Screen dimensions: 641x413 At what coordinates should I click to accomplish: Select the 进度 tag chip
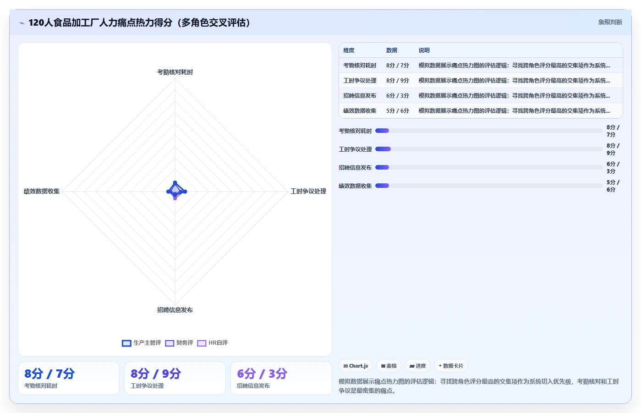[x=418, y=366]
